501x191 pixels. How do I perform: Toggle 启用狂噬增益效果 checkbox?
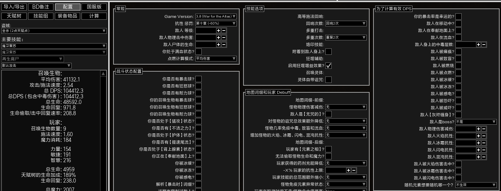[x=328, y=66]
